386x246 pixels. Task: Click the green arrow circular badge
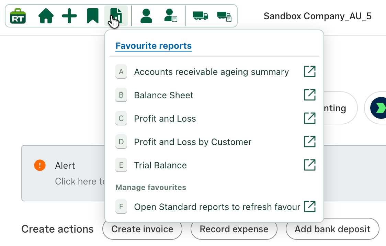(x=378, y=108)
